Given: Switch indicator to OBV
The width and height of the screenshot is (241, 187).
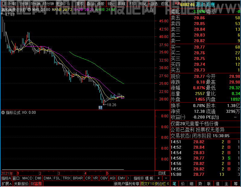Looking at the screenshot, I should pyautogui.click(x=104, y=178).
